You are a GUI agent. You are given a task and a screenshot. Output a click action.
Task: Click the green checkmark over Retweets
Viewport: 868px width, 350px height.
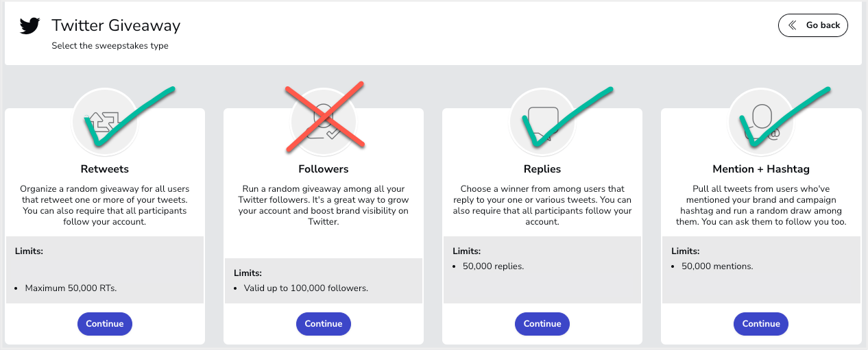[x=130, y=115]
